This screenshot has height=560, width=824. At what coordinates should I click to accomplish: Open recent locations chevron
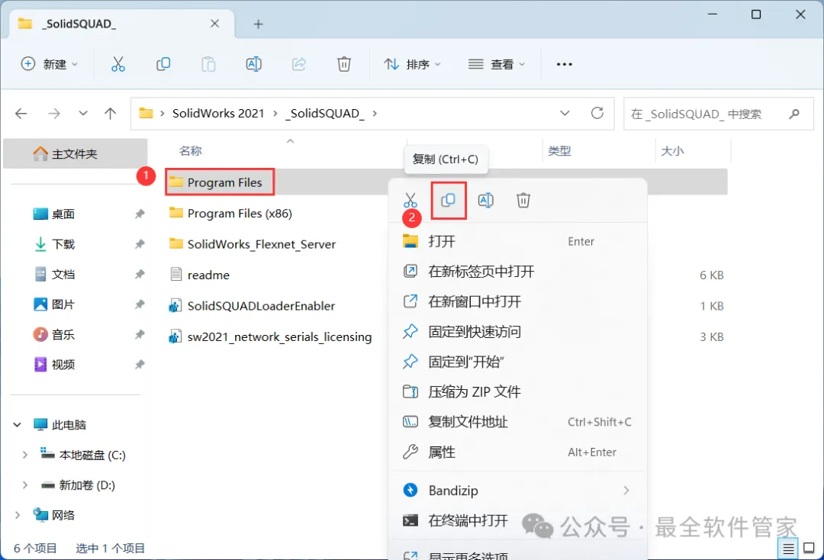click(83, 114)
